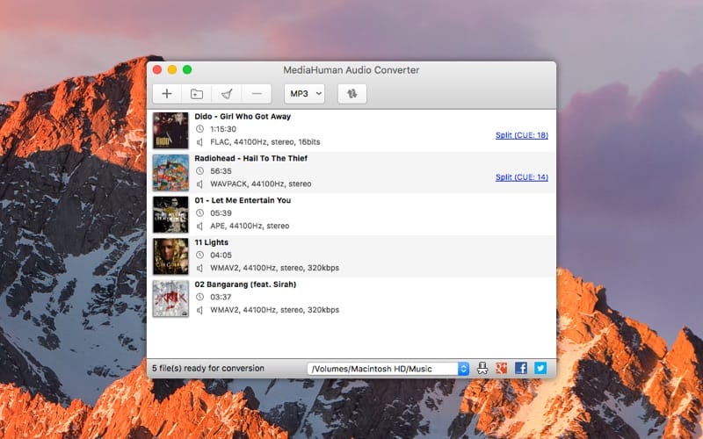Click the duration text 03:37
The width and height of the screenshot is (703, 439).
coord(221,297)
